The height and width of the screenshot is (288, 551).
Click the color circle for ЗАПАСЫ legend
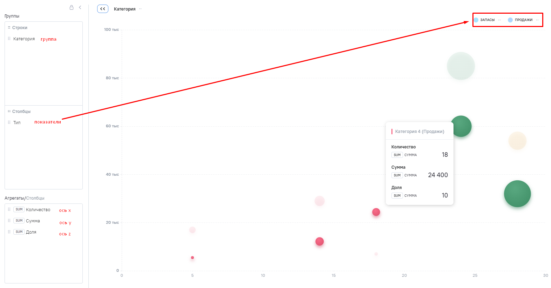click(x=476, y=20)
